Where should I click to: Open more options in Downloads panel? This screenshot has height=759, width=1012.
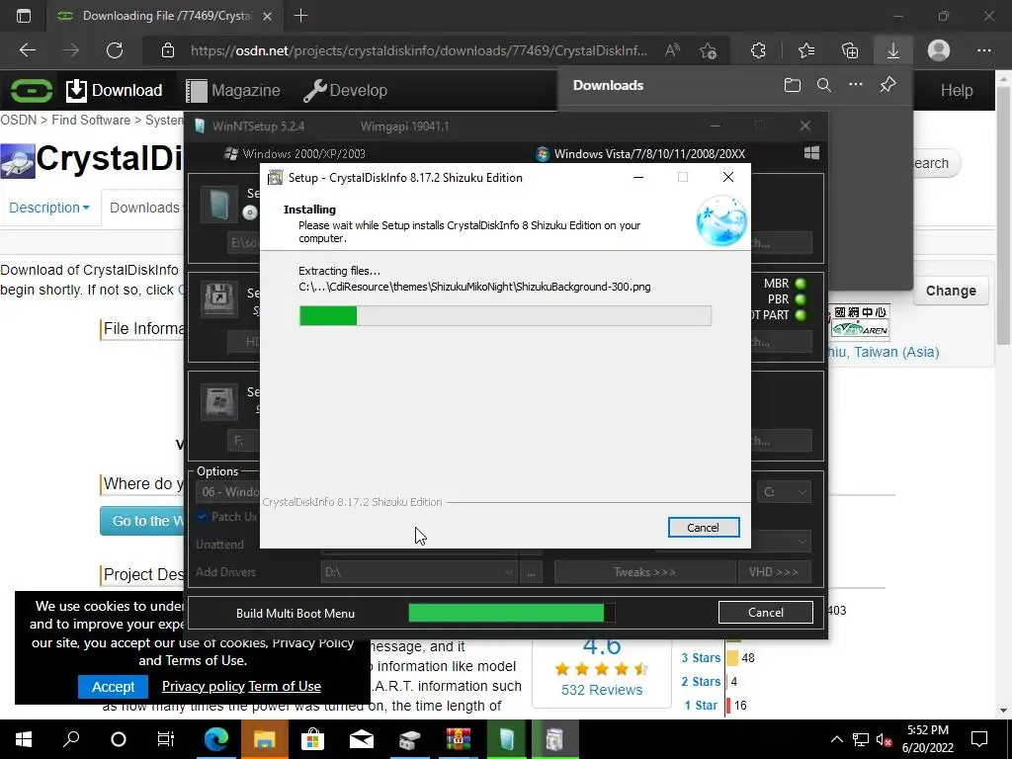[x=856, y=85]
